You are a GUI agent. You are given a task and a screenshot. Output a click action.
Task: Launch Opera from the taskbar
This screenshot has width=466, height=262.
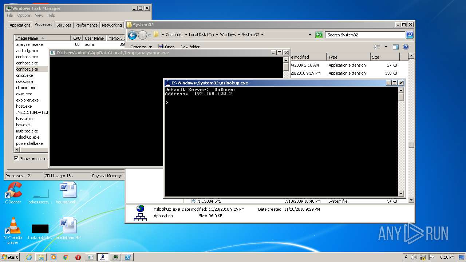[78, 257]
